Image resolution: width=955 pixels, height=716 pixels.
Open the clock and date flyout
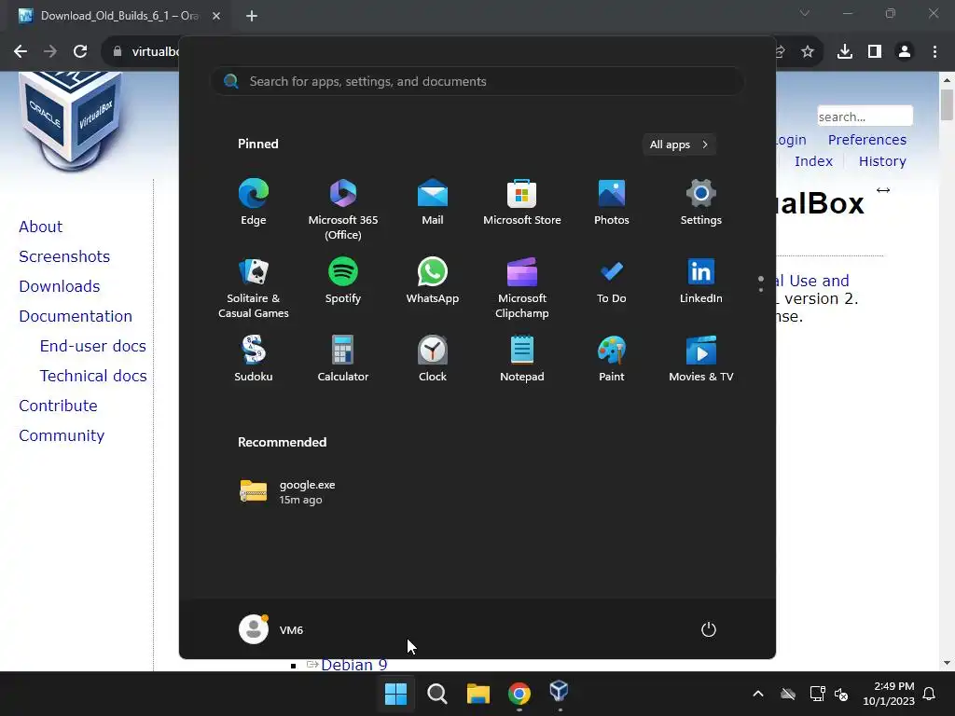(889, 694)
